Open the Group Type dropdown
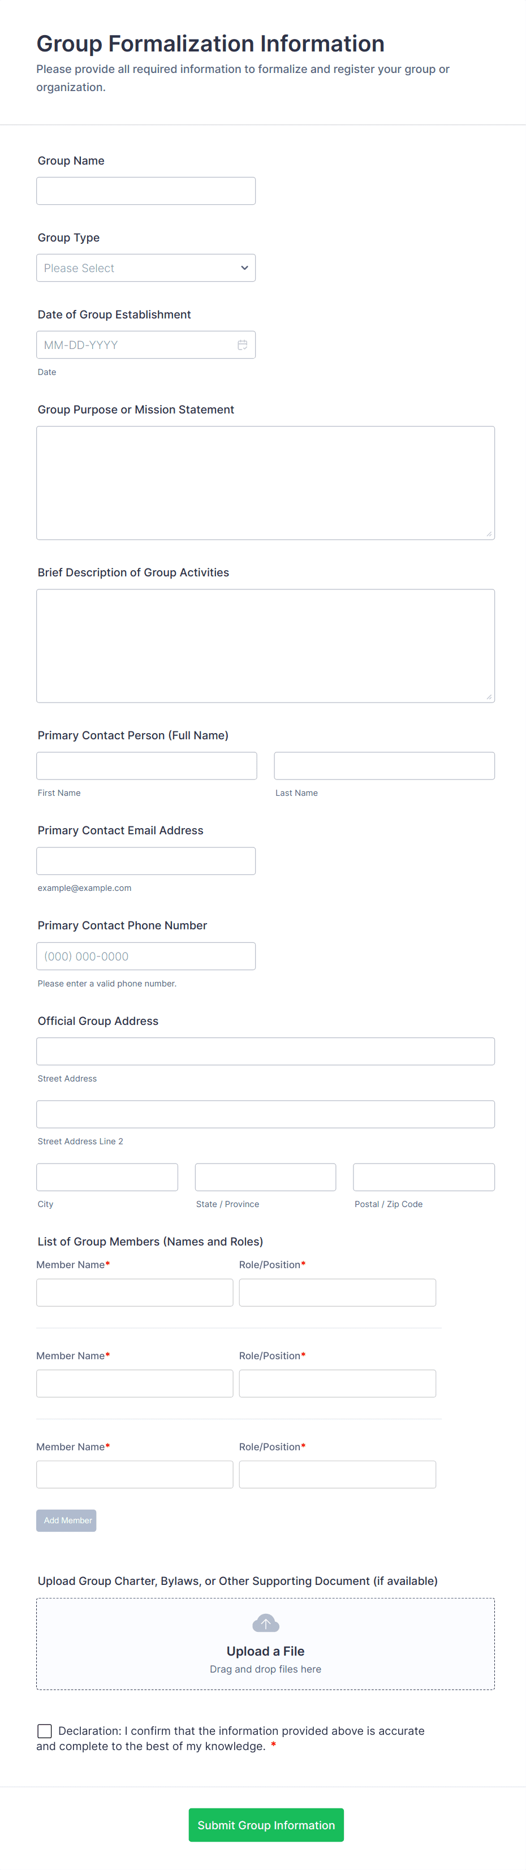 146,268
